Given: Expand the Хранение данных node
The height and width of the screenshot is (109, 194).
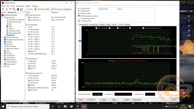Looking at the screenshot, I should (x=3, y=48).
